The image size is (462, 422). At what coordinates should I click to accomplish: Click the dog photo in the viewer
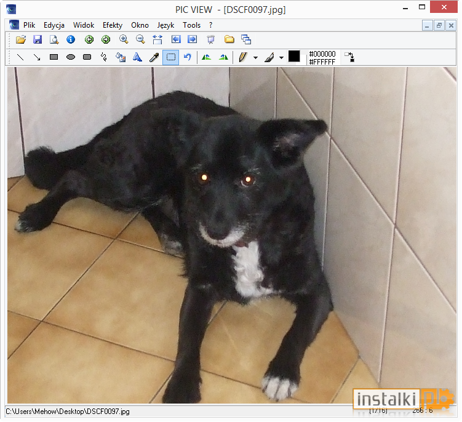[232, 235]
